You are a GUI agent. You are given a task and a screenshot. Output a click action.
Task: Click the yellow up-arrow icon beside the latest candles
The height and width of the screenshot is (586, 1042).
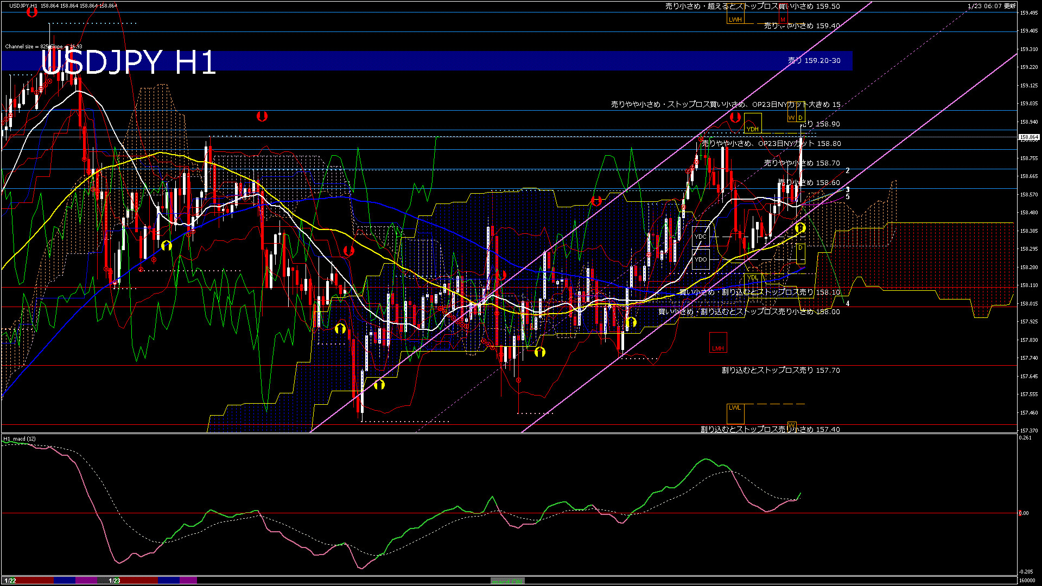pyautogui.click(x=800, y=228)
